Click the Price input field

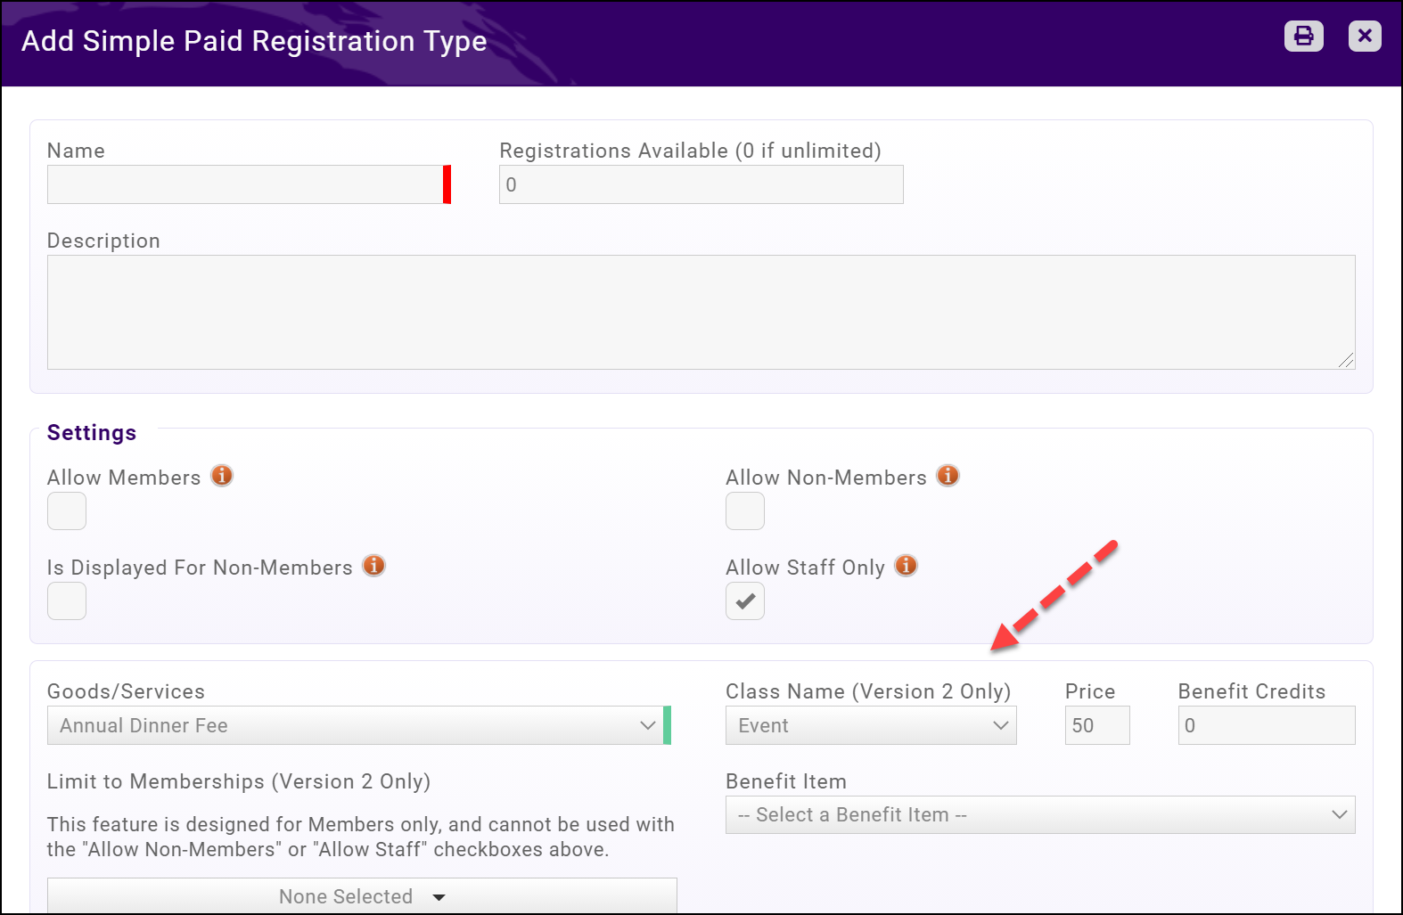click(x=1097, y=725)
